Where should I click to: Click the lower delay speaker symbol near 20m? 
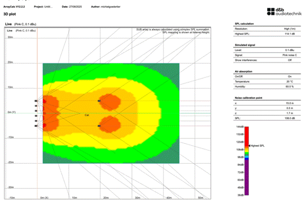tap(99, 126)
